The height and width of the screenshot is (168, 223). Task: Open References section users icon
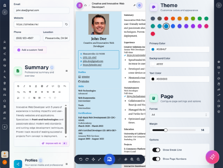point(5,118)
